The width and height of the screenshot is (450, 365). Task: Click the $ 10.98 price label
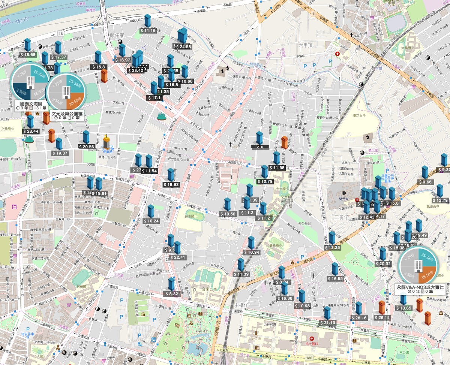302,306
